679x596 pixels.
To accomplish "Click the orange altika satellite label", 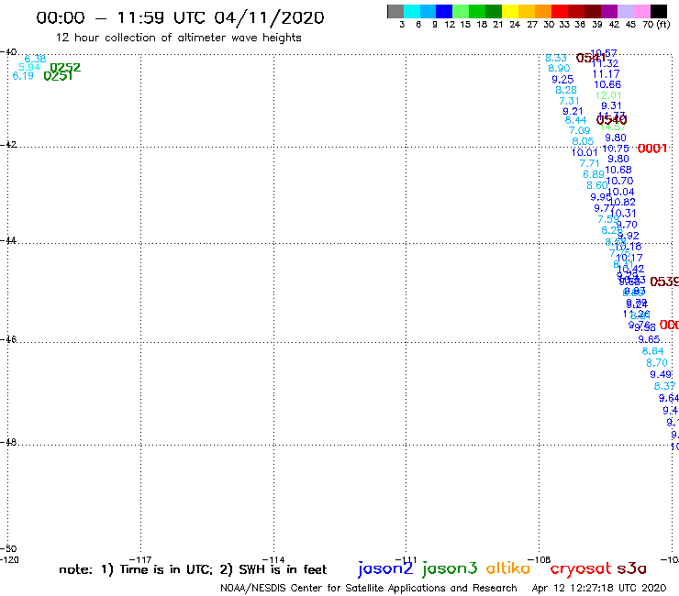I will pos(508,568).
